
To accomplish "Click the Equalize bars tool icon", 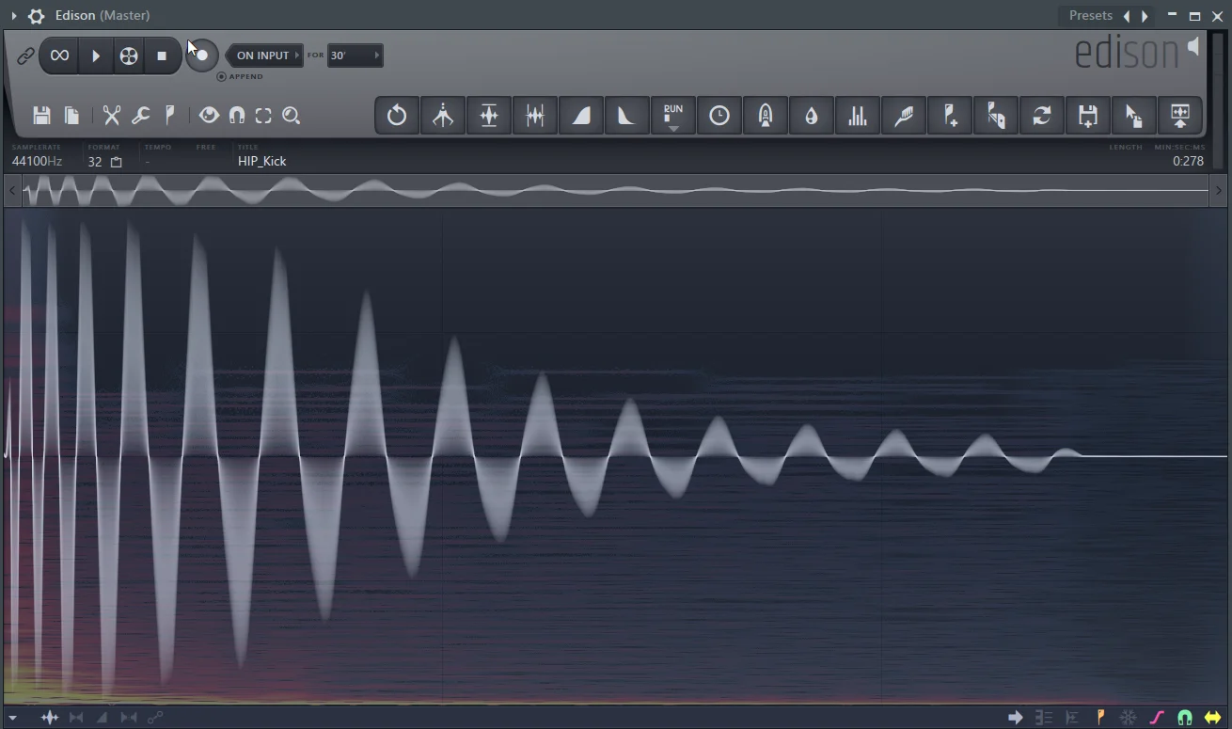I will pyautogui.click(x=858, y=116).
